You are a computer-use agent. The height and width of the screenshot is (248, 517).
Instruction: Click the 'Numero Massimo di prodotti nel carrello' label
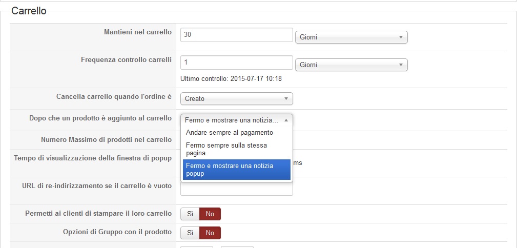coord(106,139)
